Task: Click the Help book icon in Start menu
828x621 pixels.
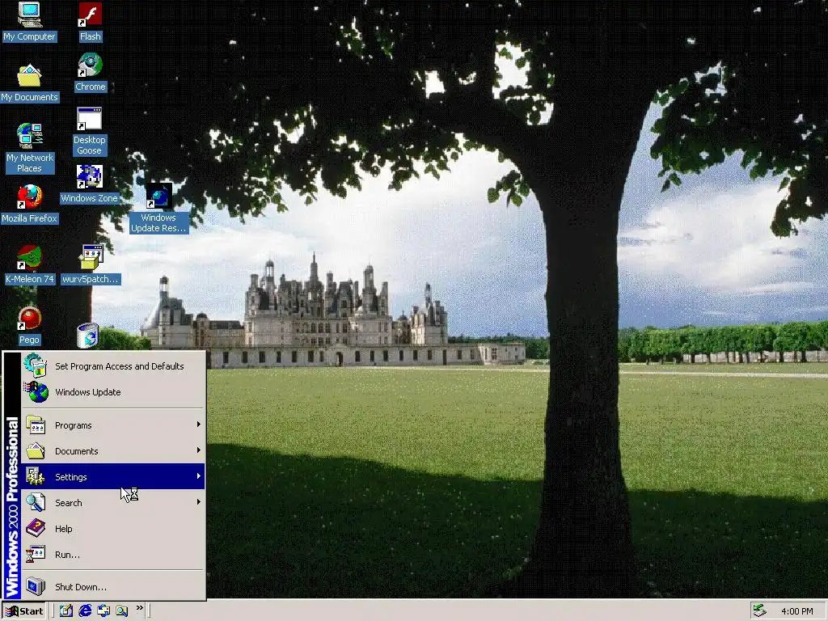Action: tap(36, 528)
